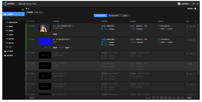Expand the RTSP dropdown for E1-s-202205121507
Screen dimensions: 202x102
(59, 34)
